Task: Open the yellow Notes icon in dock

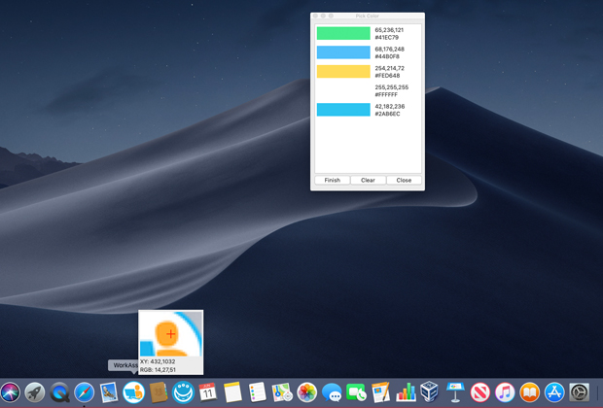Action: tap(232, 392)
